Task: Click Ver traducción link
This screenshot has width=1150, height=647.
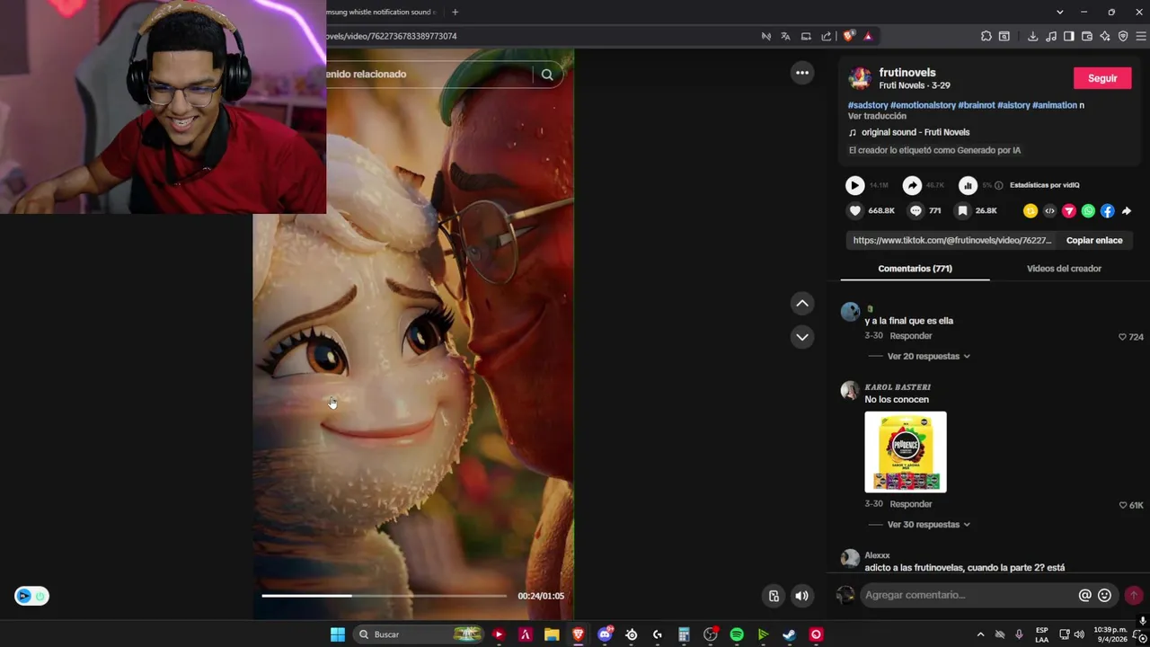Action: click(877, 116)
